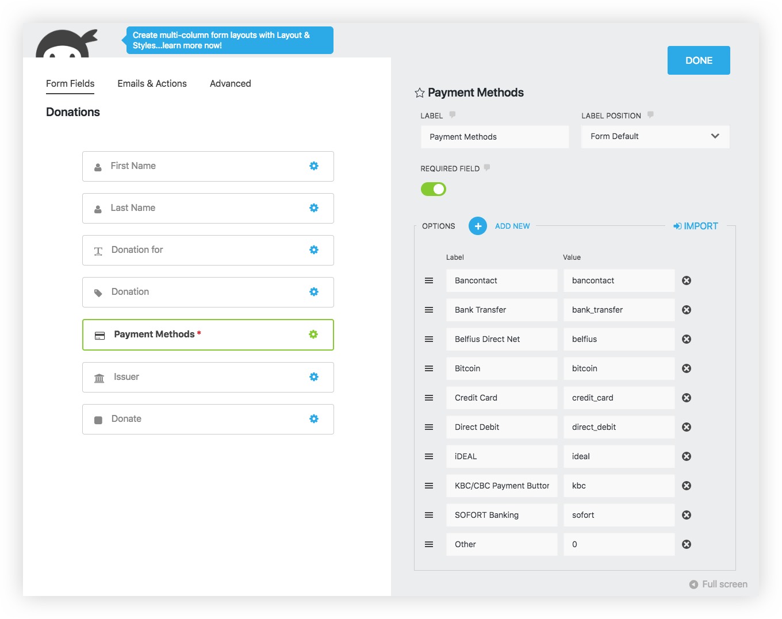This screenshot has height=619, width=782.
Task: Switch to the Advanced tab
Action: point(231,83)
